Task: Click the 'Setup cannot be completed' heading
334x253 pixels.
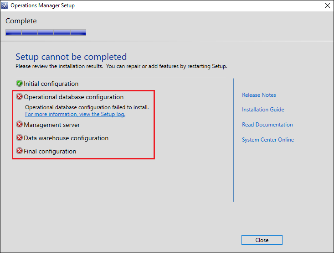Action: pyautogui.click(x=71, y=57)
